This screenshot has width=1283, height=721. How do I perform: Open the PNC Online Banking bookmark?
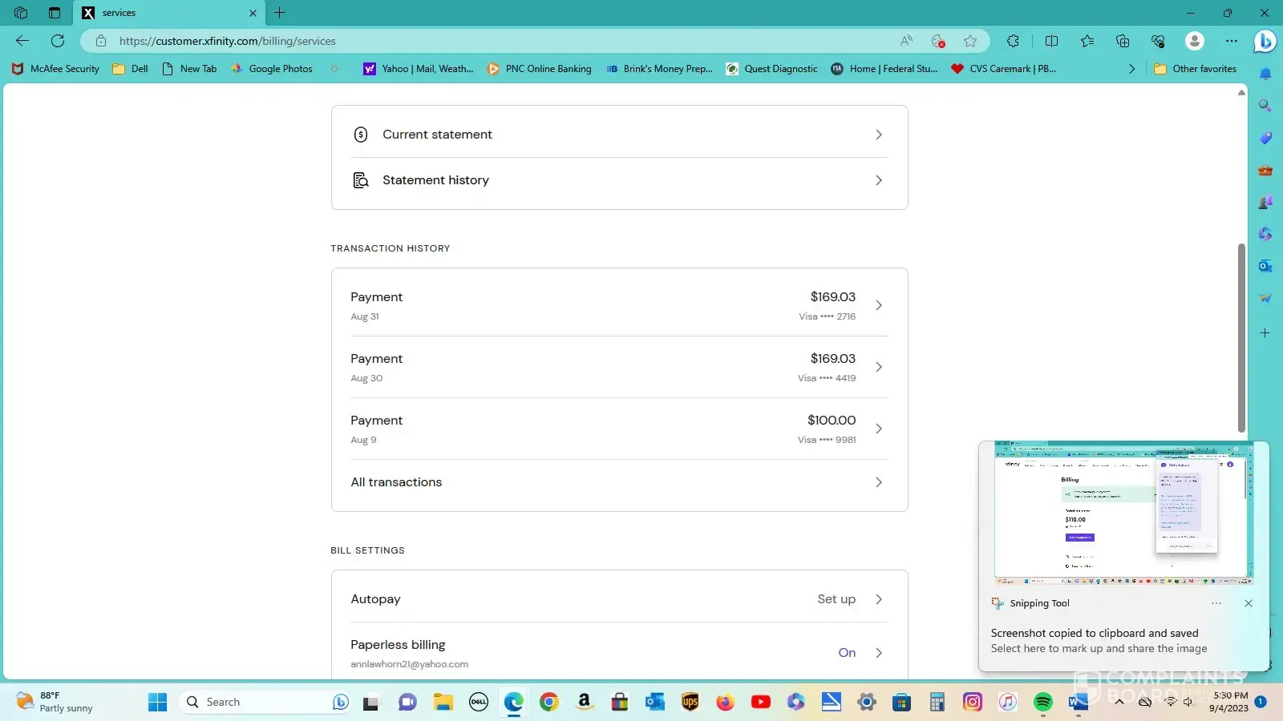click(x=540, y=69)
